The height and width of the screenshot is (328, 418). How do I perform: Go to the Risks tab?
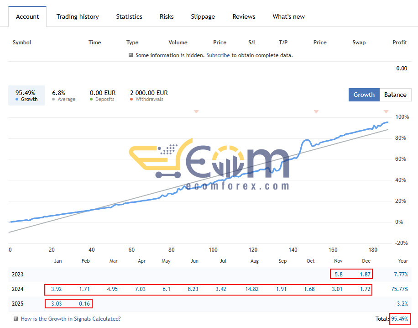(167, 16)
